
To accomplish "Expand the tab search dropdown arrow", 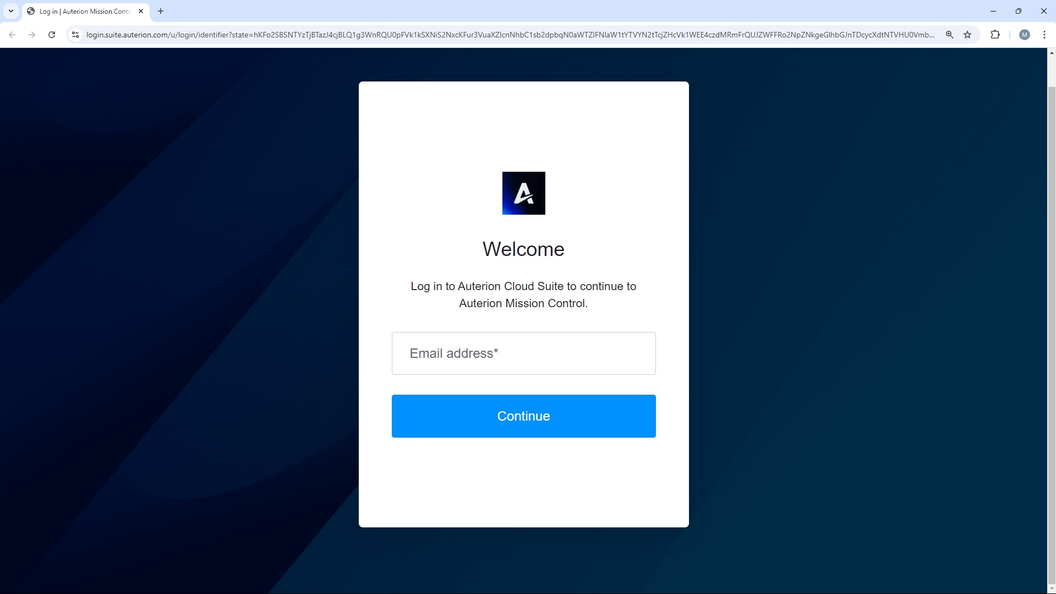I will tap(11, 11).
